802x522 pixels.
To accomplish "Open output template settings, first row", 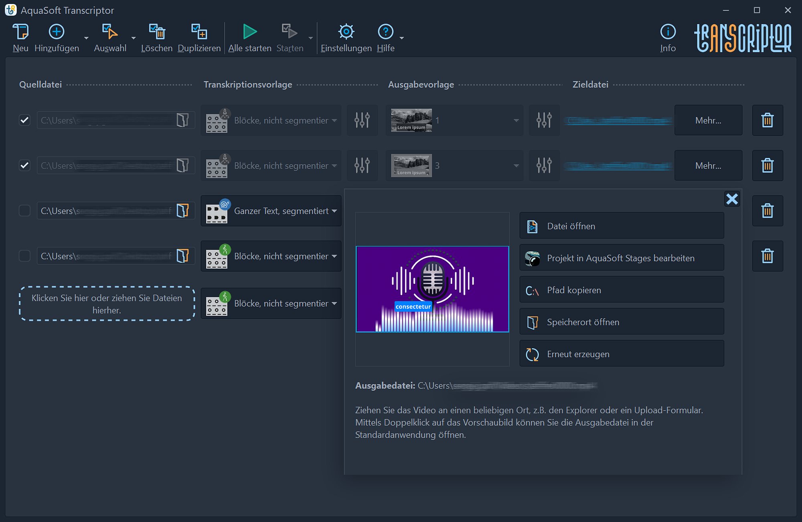I will click(544, 120).
